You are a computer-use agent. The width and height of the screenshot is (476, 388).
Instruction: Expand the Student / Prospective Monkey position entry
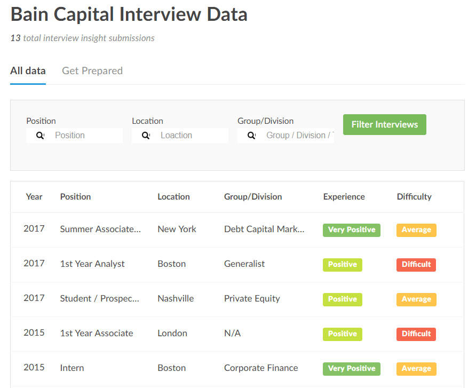(100, 298)
